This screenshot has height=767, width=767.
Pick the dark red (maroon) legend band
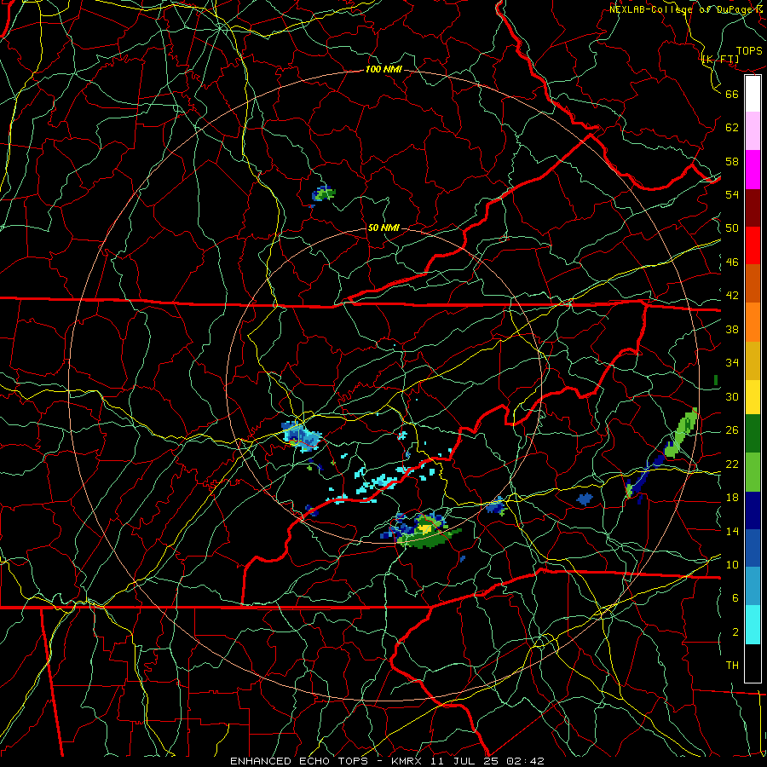753,208
